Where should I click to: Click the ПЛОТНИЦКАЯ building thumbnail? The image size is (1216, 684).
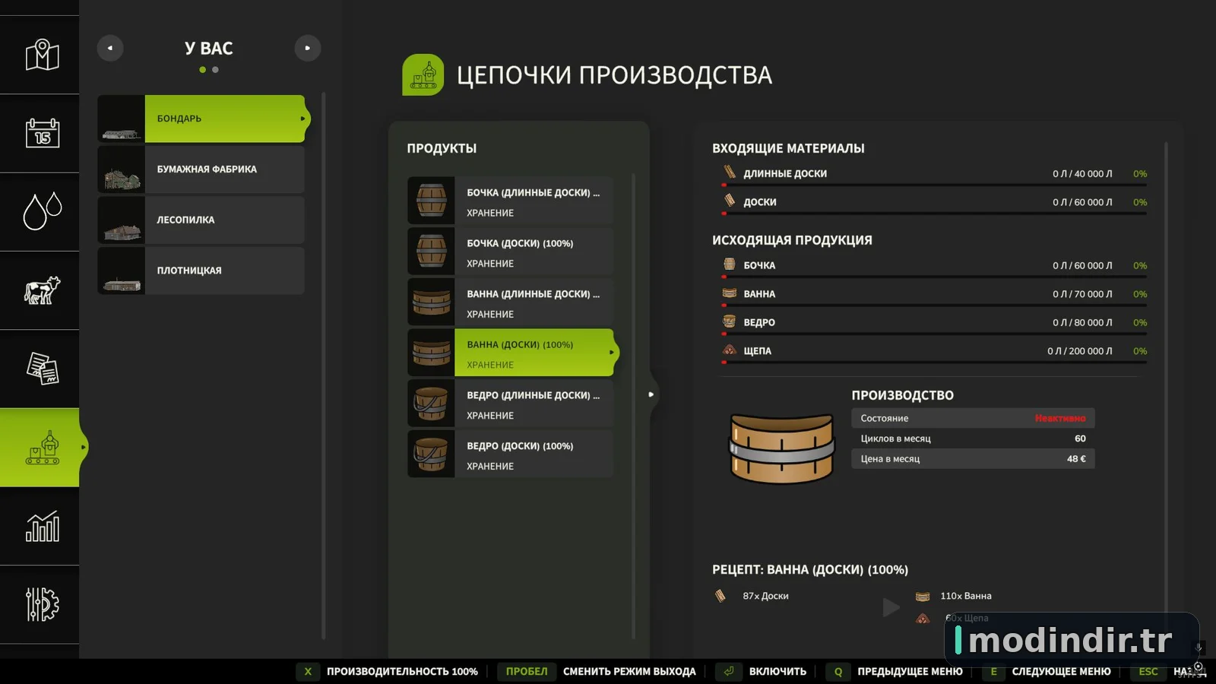tap(122, 271)
